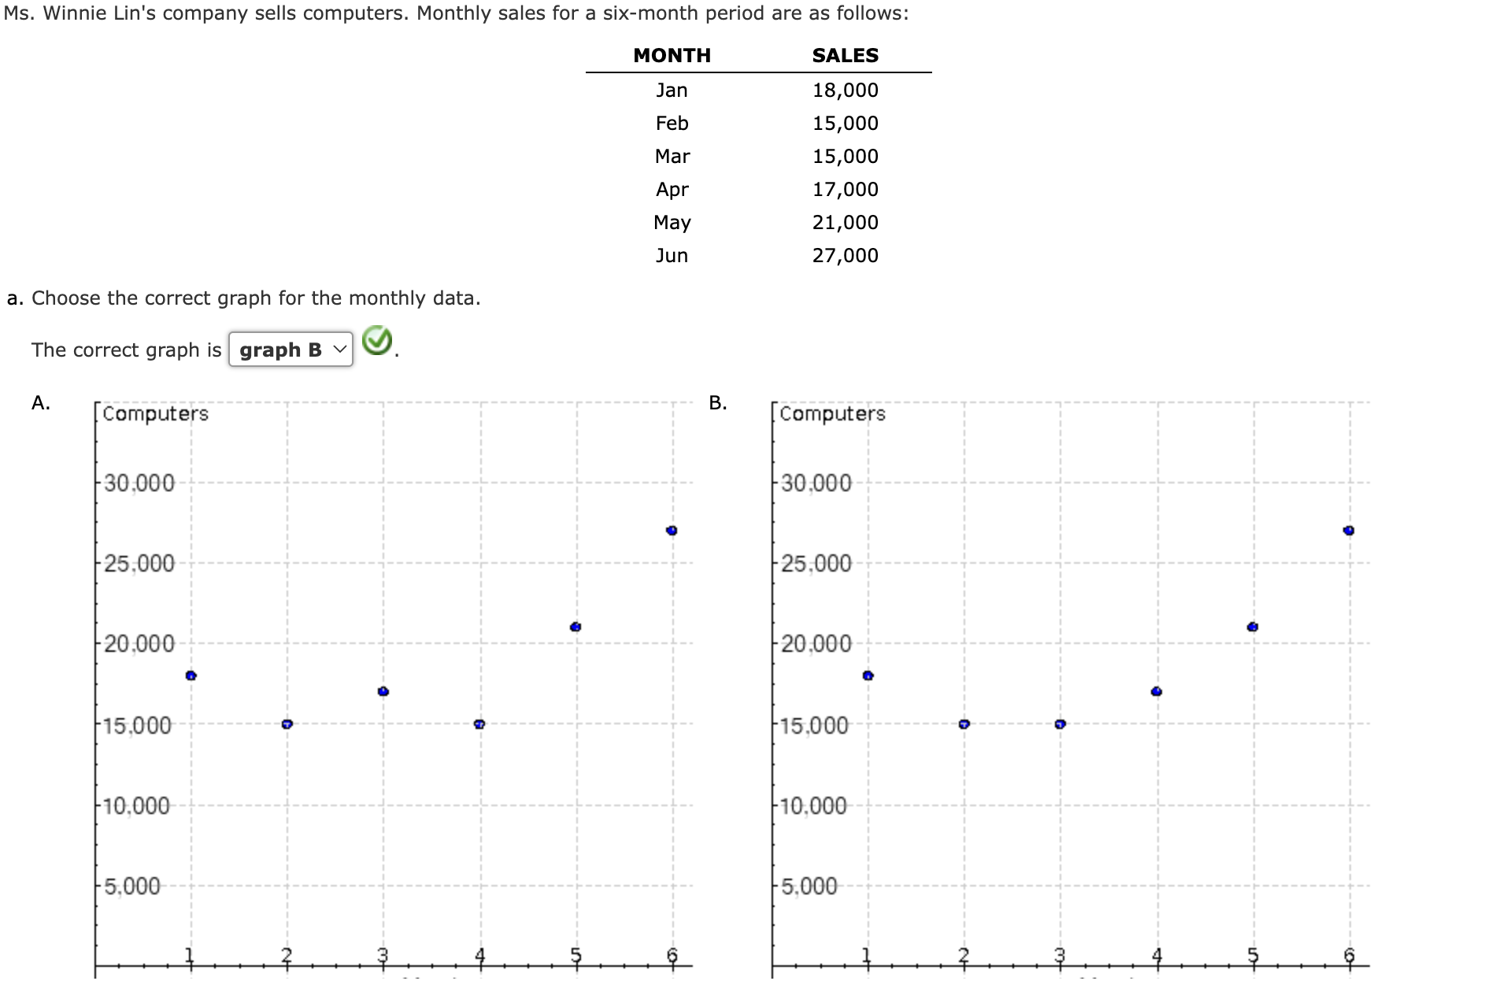
Task: Click graph A month 6 data point
Action: click(672, 531)
